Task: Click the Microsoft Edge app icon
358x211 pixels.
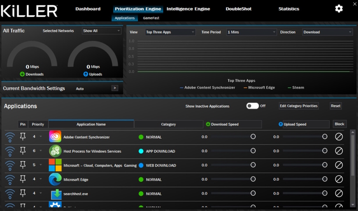Action: 55,179
